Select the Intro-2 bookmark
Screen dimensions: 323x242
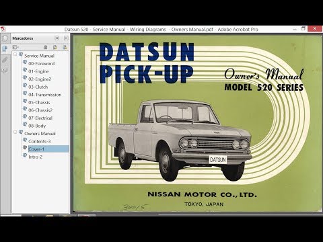(x=36, y=157)
